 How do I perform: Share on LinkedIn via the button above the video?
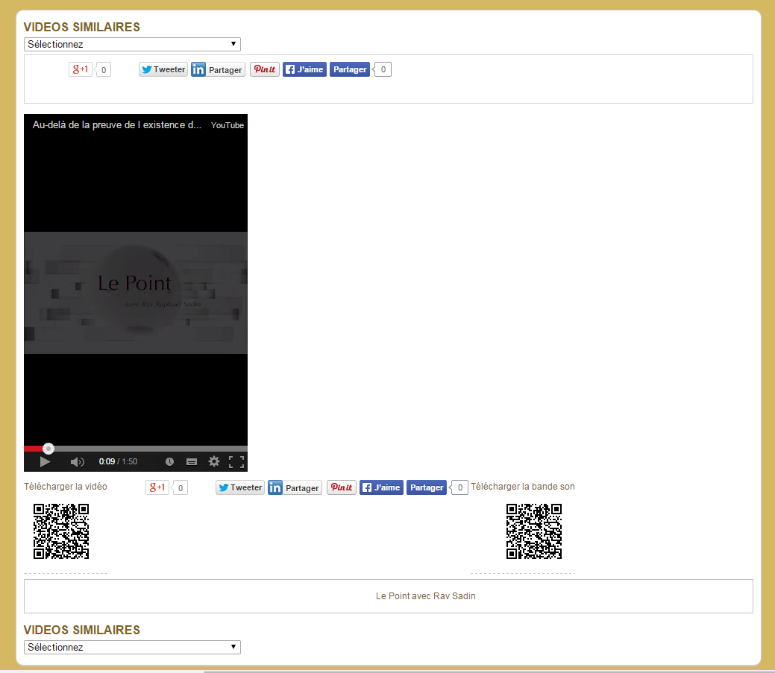(x=218, y=69)
